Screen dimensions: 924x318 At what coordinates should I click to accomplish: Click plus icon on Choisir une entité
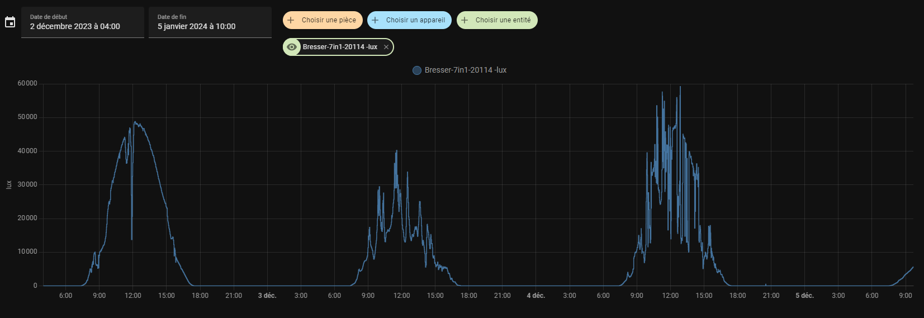(x=465, y=20)
